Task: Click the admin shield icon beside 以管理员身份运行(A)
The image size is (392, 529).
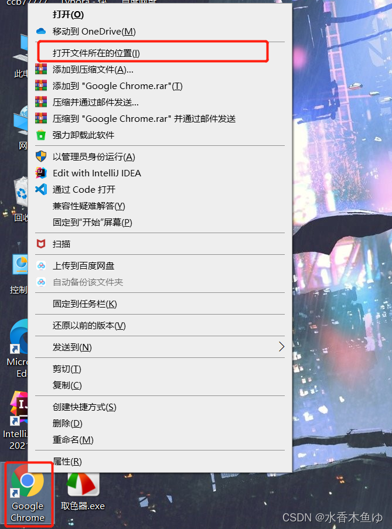Action: click(x=41, y=156)
